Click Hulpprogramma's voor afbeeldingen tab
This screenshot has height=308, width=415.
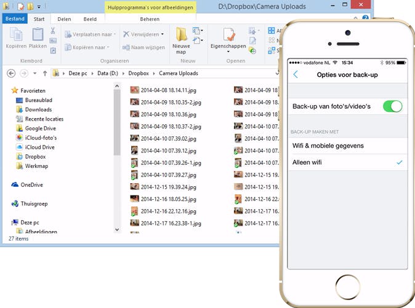[x=150, y=7]
